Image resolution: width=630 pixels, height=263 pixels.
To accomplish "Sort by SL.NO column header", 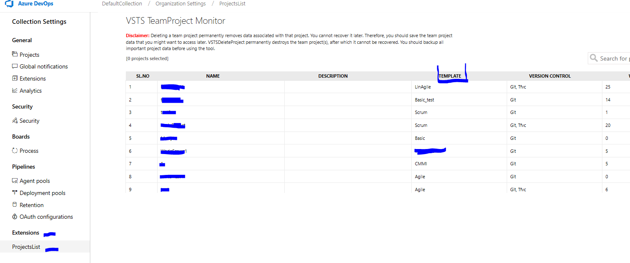I will [x=143, y=76].
